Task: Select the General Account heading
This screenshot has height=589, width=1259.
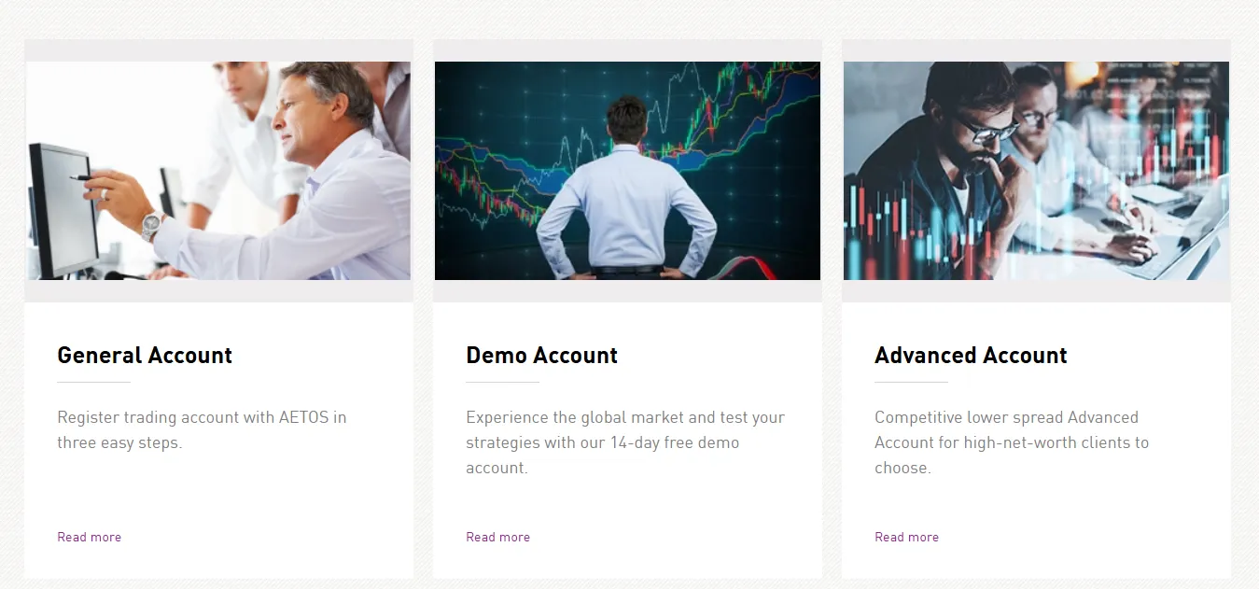Action: (x=145, y=356)
